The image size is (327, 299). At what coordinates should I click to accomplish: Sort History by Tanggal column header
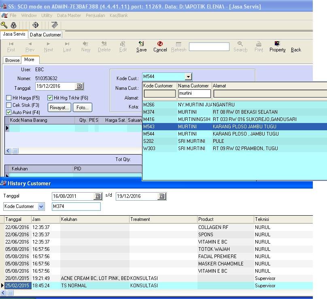[18, 219]
